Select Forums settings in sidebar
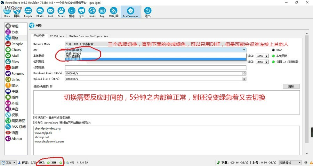Screen dimensions: 313x166 [x=15, y=73]
